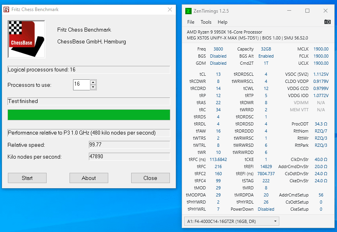Viewport: 337px width, 232px height.
Task: Click the Processors to use input field
Action: tap(82, 85)
